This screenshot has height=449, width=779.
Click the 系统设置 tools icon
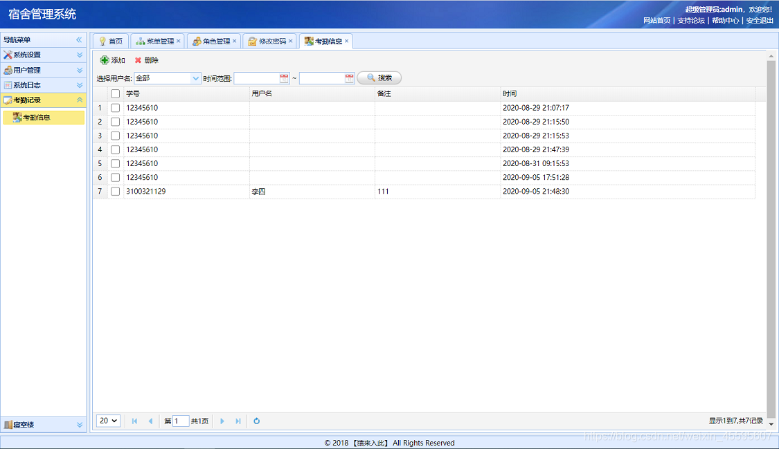click(x=8, y=55)
